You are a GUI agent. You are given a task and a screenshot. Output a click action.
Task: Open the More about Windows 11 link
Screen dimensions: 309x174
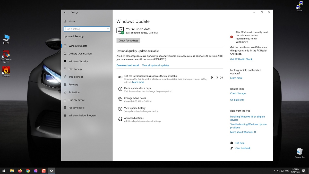[243, 132]
